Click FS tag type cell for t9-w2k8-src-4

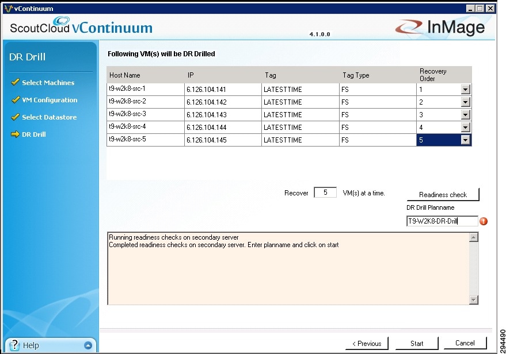pyautogui.click(x=378, y=127)
